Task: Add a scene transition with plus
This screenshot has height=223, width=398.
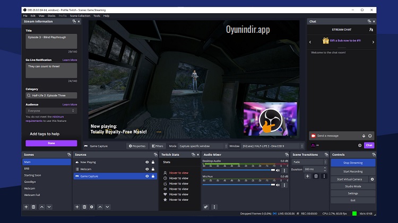Action: point(308,176)
